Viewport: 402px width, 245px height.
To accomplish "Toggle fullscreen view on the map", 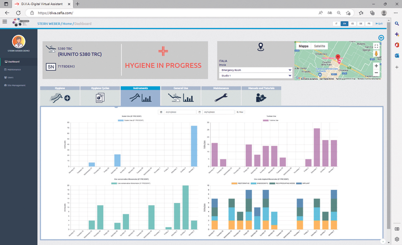I will tap(376, 46).
